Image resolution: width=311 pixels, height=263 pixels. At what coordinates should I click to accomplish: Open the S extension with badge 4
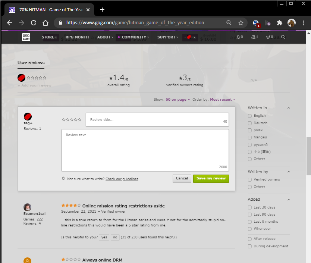click(x=256, y=23)
